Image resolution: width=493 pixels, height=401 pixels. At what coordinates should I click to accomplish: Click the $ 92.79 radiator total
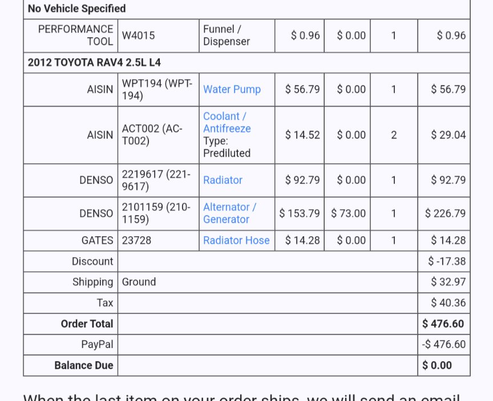[448, 180]
